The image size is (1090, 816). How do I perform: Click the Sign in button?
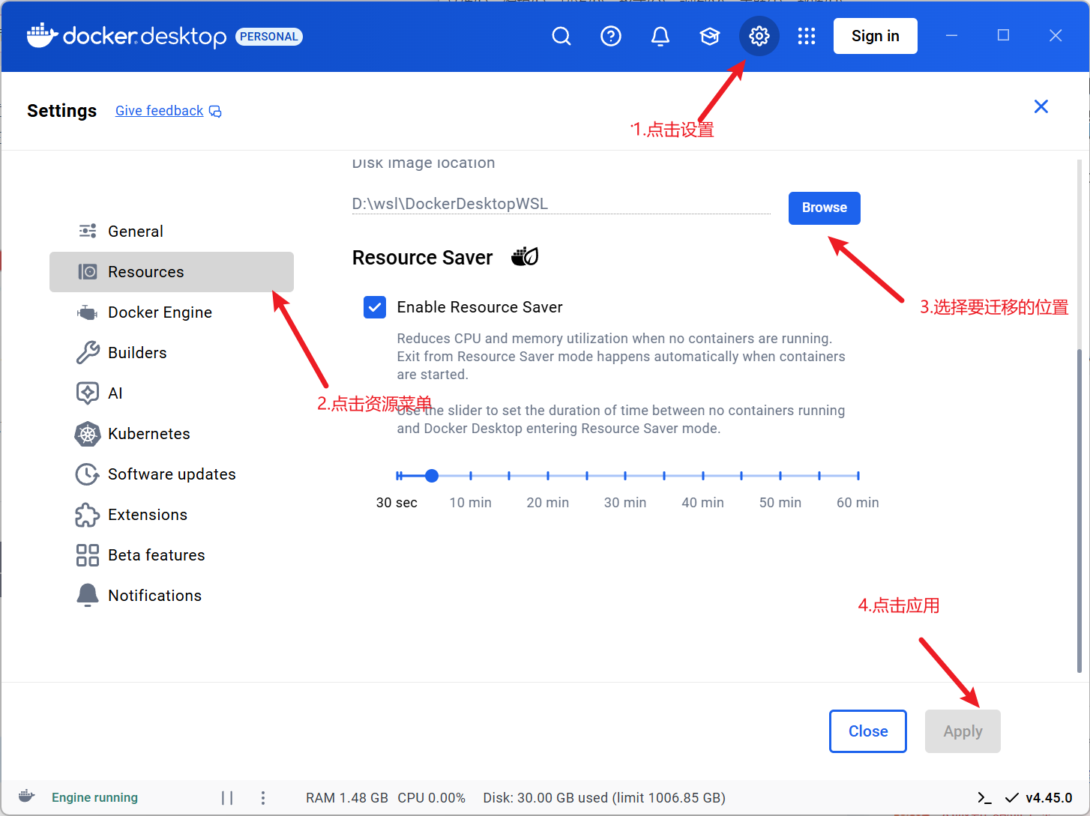coord(876,36)
